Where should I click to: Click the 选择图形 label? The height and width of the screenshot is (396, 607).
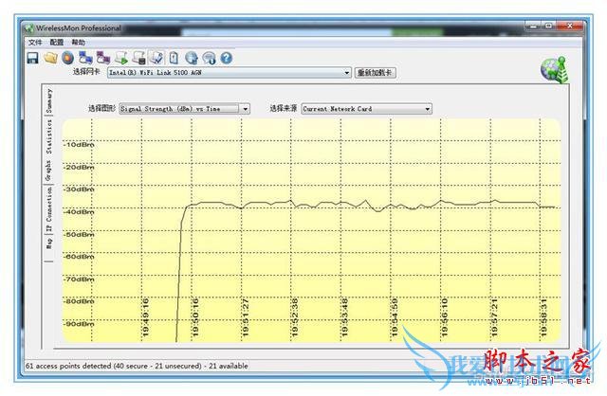[x=101, y=108]
